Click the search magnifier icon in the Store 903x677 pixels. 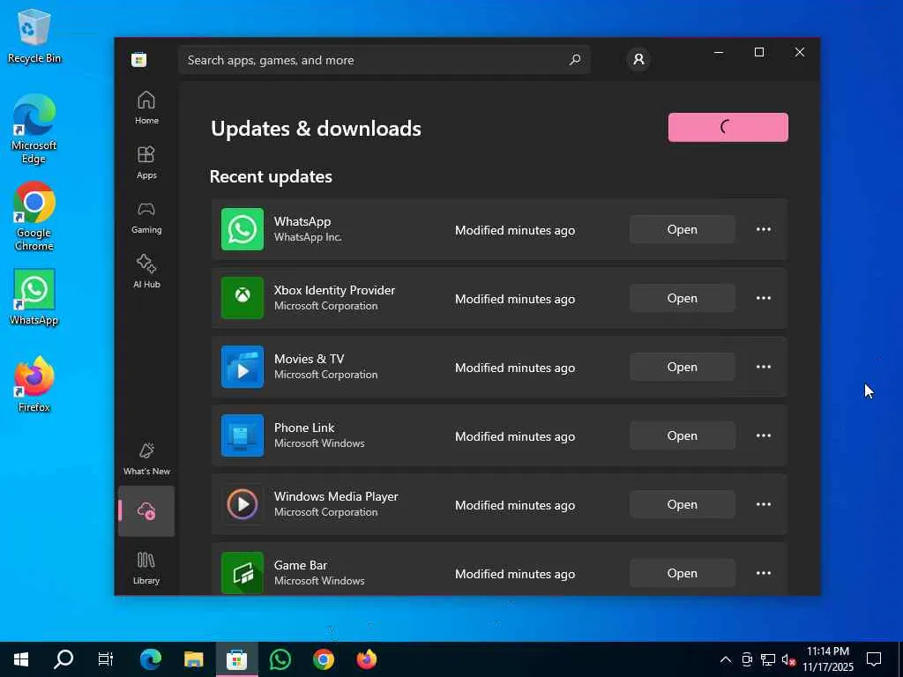(575, 60)
